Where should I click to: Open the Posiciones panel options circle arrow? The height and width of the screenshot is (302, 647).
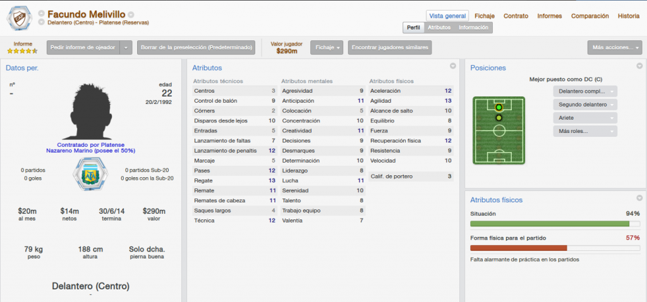[x=639, y=66]
